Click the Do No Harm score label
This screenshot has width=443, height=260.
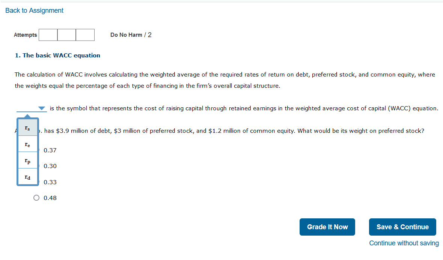(131, 35)
